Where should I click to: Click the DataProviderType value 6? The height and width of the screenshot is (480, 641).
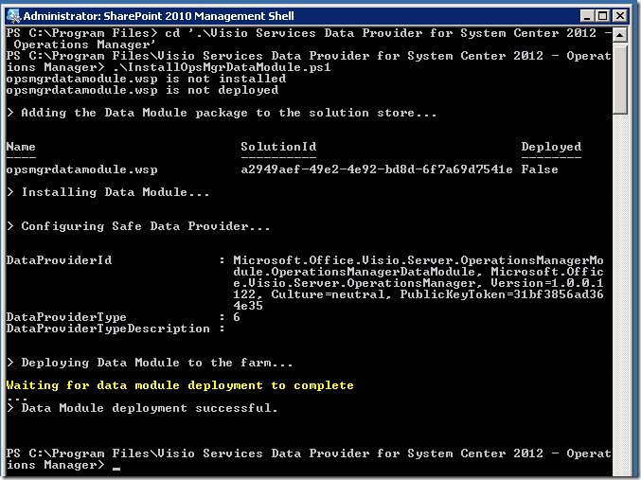[x=237, y=317]
